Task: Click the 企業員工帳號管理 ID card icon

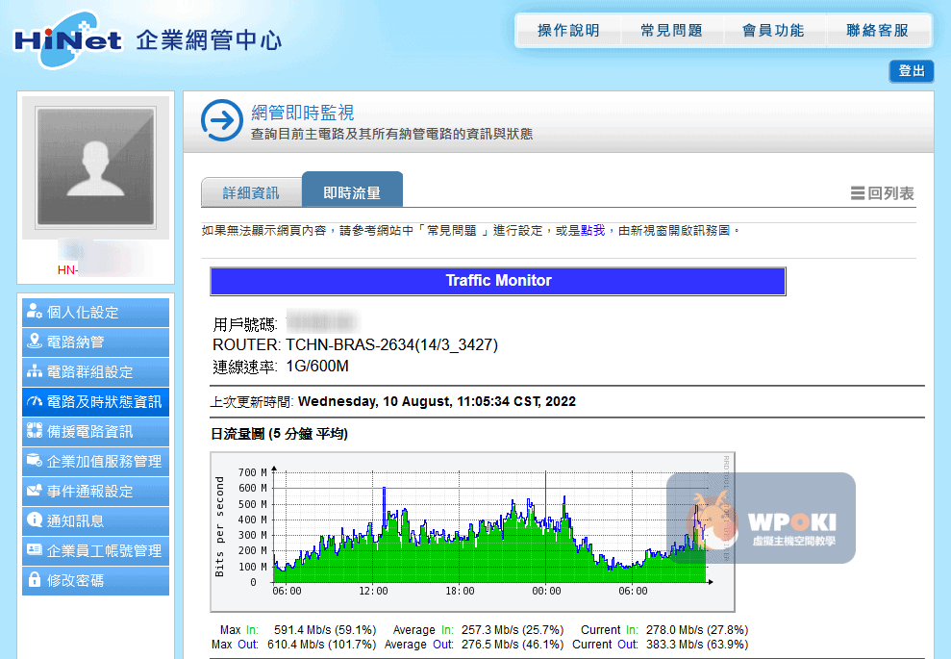Action: coord(35,550)
